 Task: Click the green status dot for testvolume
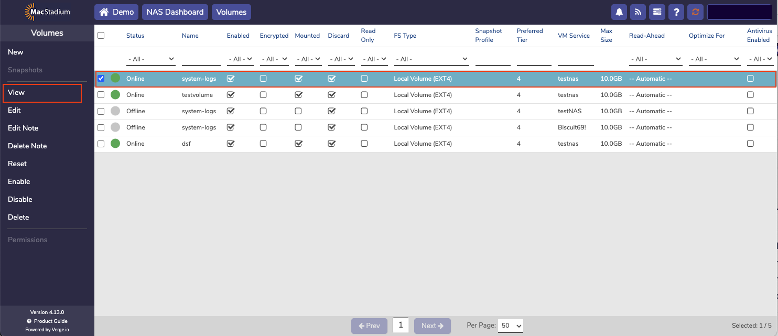pos(115,94)
